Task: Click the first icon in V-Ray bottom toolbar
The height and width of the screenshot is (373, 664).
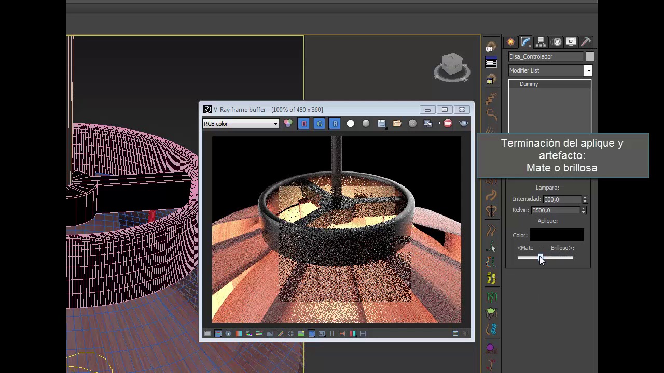Action: tap(208, 334)
